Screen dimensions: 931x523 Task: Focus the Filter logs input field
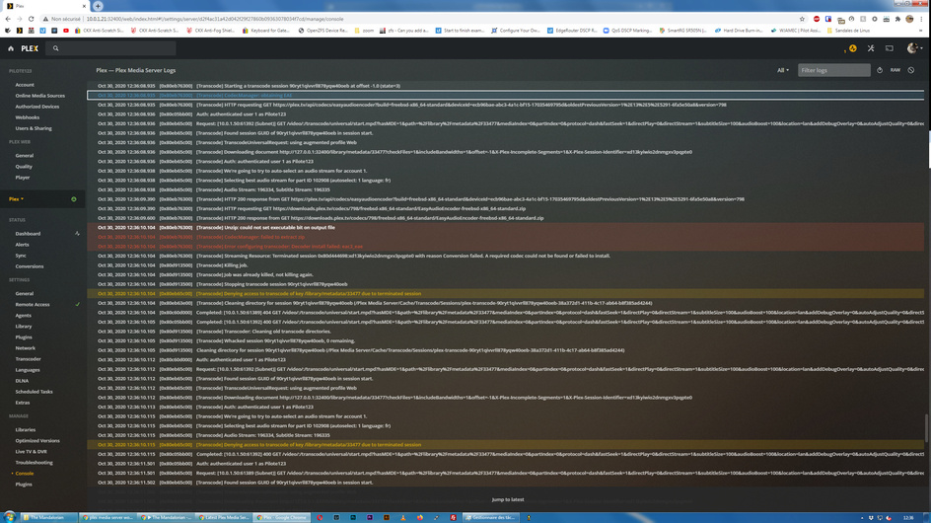pos(834,70)
